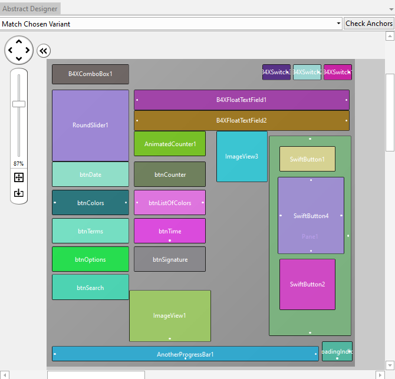Click the horizontal scrollbar left arrow

(5, 375)
